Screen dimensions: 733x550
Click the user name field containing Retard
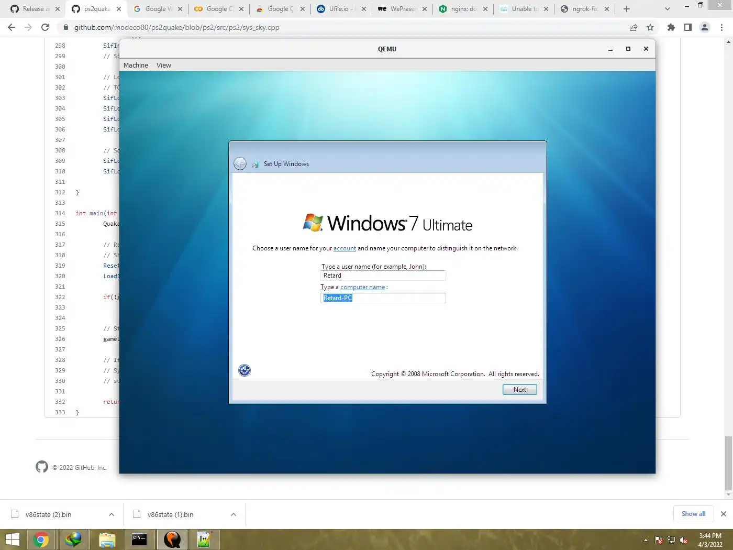383,276
